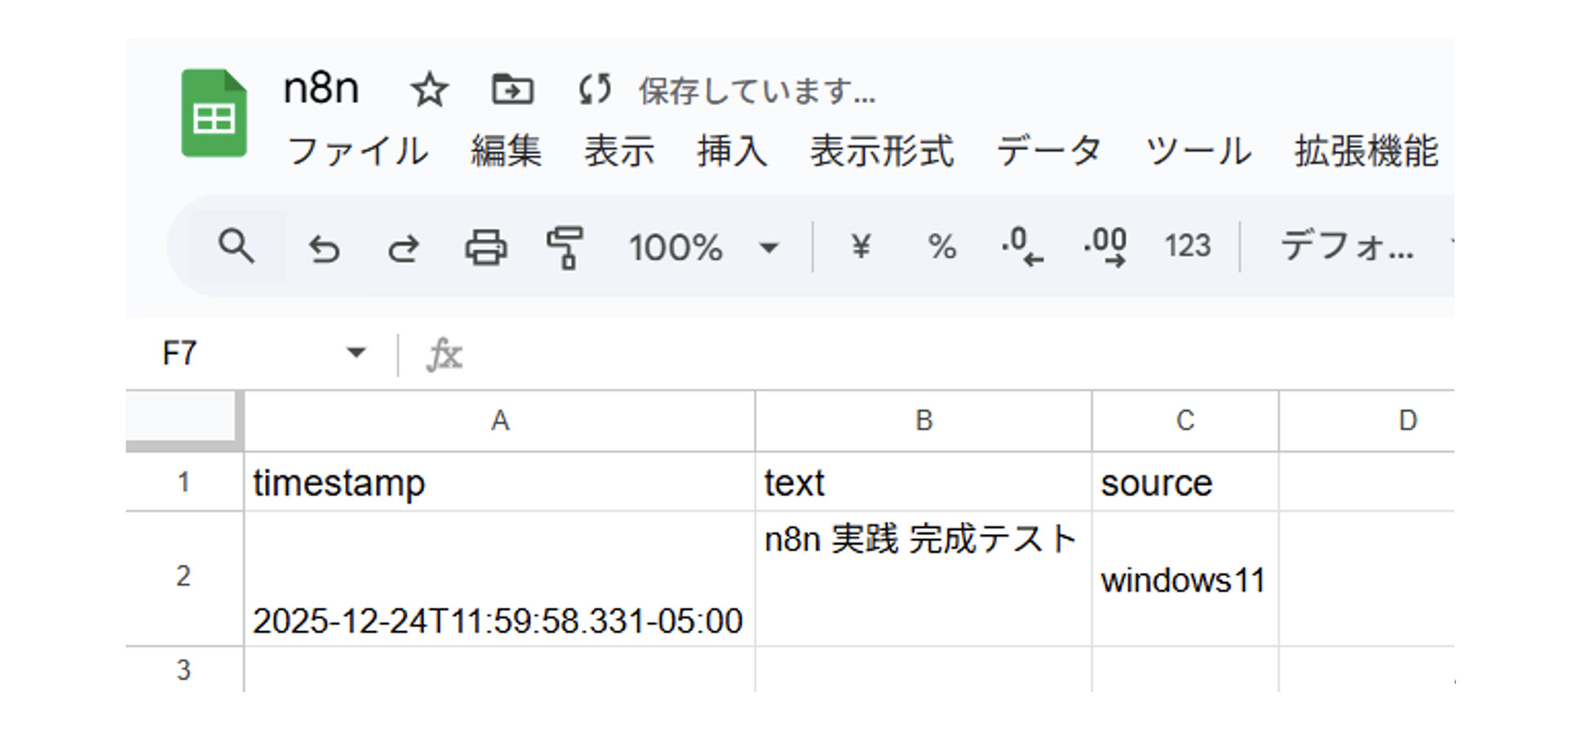Open the デフォ... font dropdown
Image resolution: width=1581 pixels, height=733 pixels.
1348,245
